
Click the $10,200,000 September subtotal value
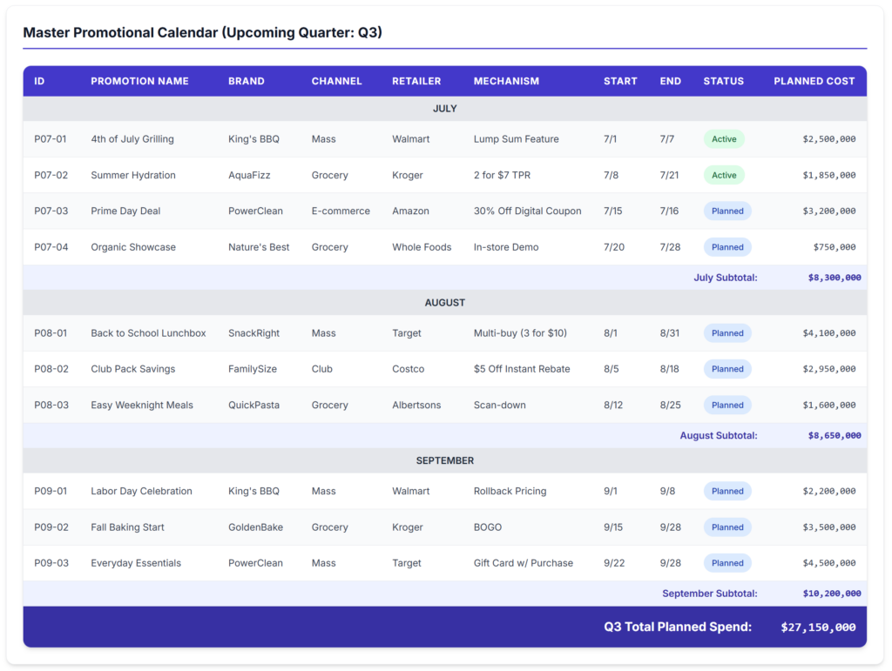[832, 594]
